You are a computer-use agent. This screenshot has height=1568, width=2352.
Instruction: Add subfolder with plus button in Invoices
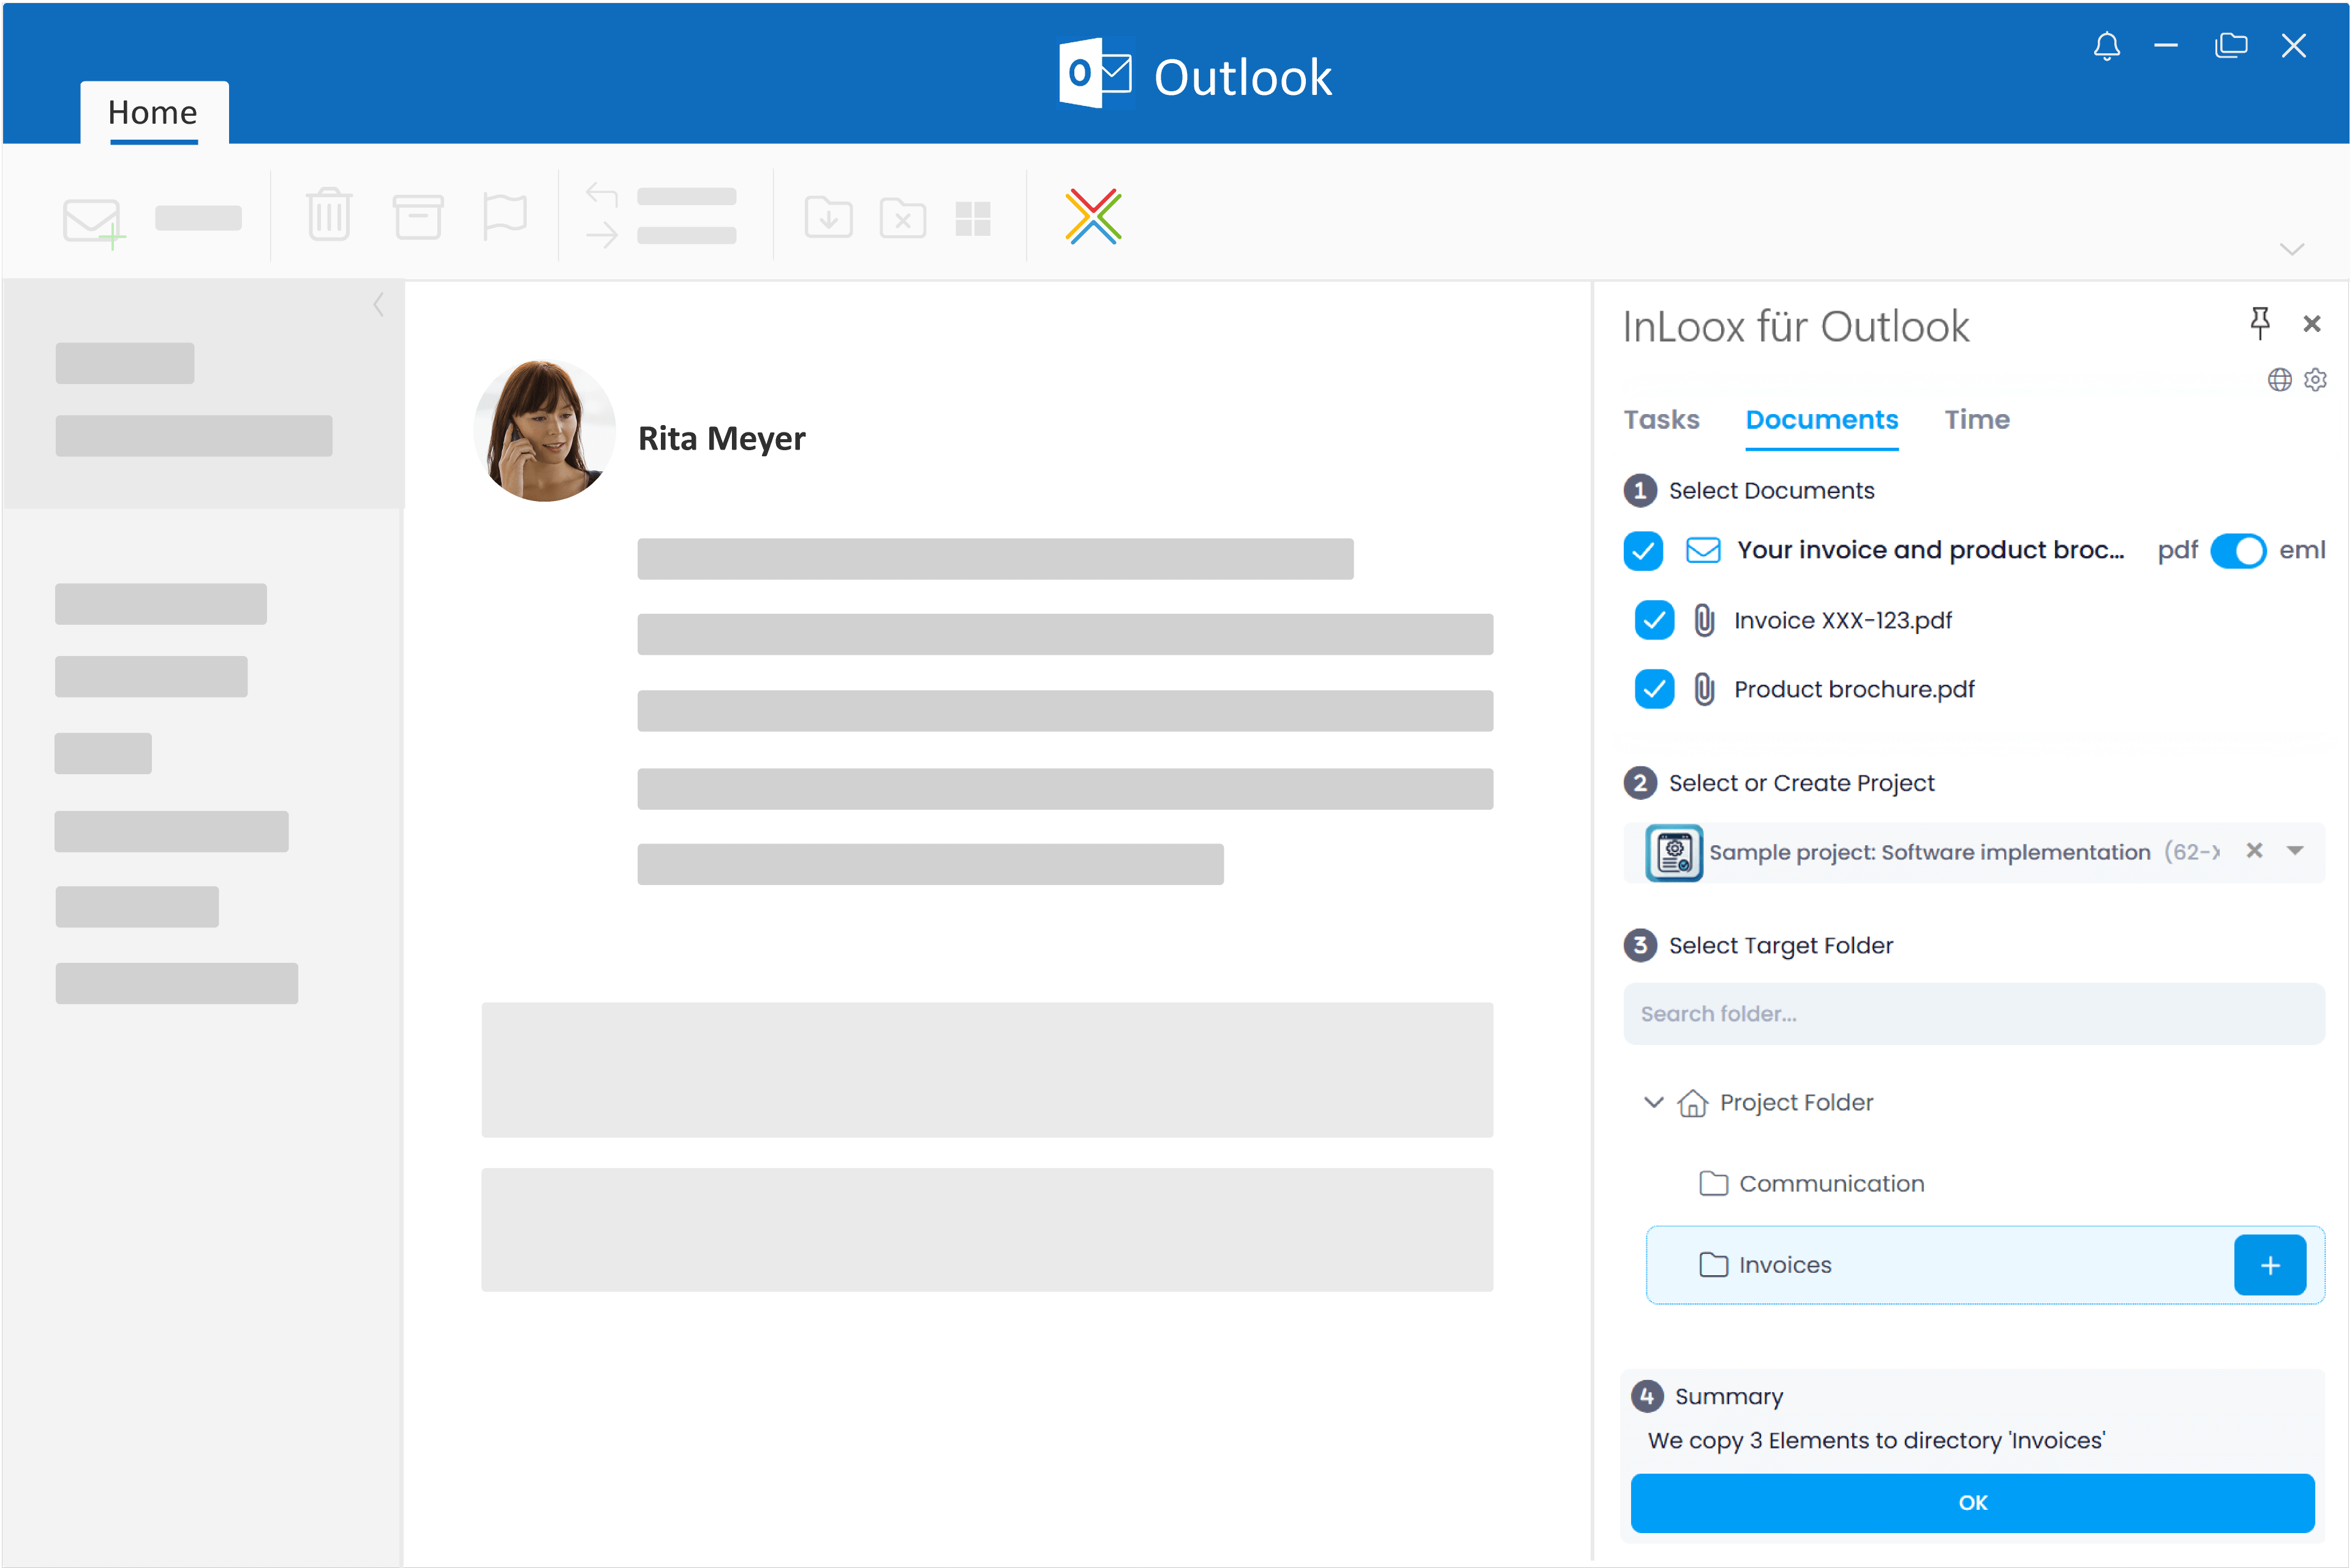coord(2270,1265)
